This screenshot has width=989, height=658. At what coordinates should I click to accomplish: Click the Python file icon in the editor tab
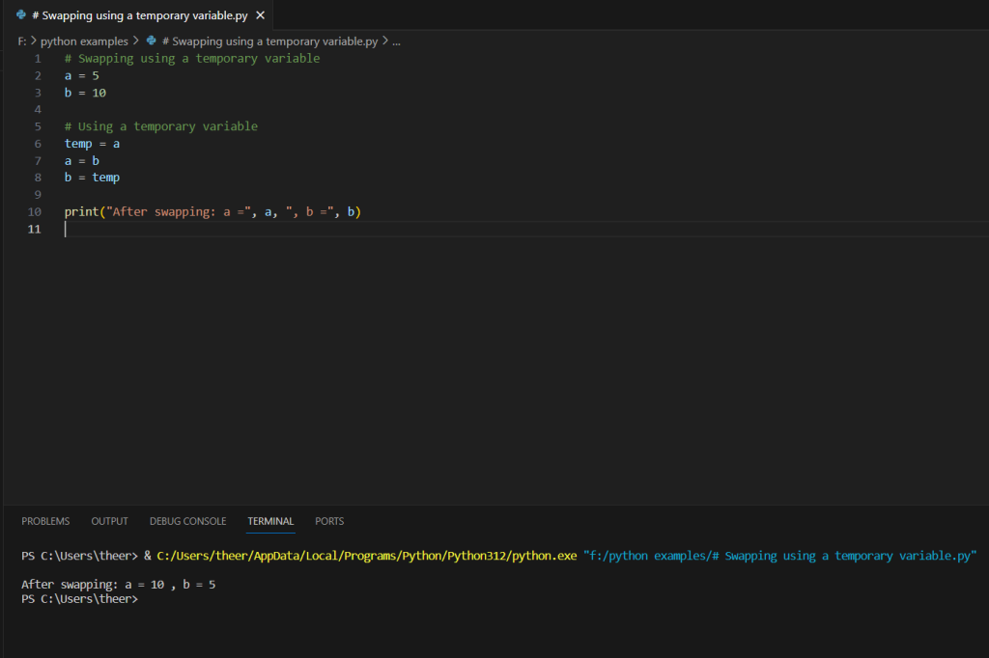coord(21,15)
